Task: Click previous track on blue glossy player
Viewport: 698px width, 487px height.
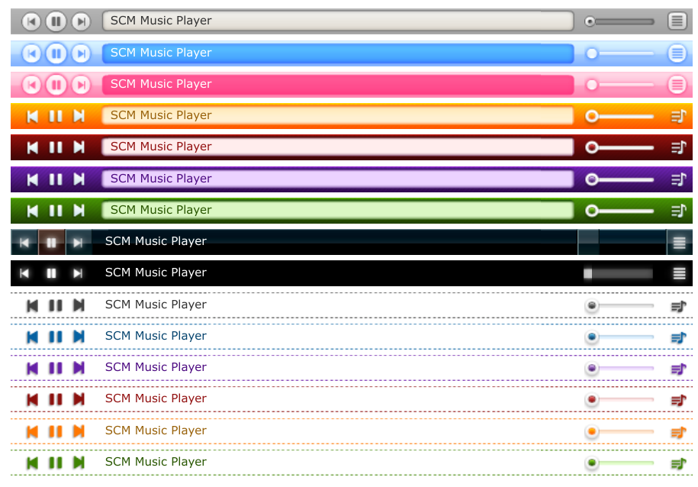Action: coord(31,53)
